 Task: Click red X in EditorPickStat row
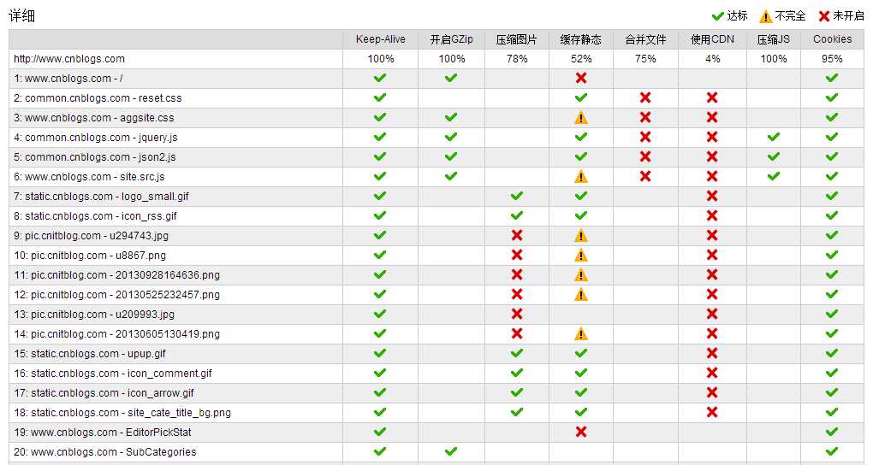pos(581,432)
